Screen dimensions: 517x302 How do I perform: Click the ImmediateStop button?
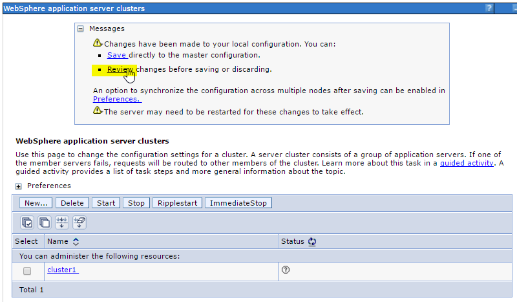[x=238, y=203]
